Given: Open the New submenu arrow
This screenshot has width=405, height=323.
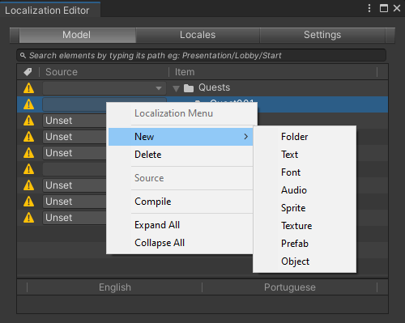Looking at the screenshot, I should (x=245, y=137).
